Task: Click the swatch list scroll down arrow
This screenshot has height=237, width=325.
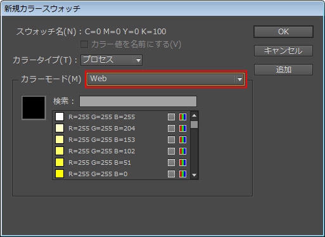Action: click(x=194, y=175)
